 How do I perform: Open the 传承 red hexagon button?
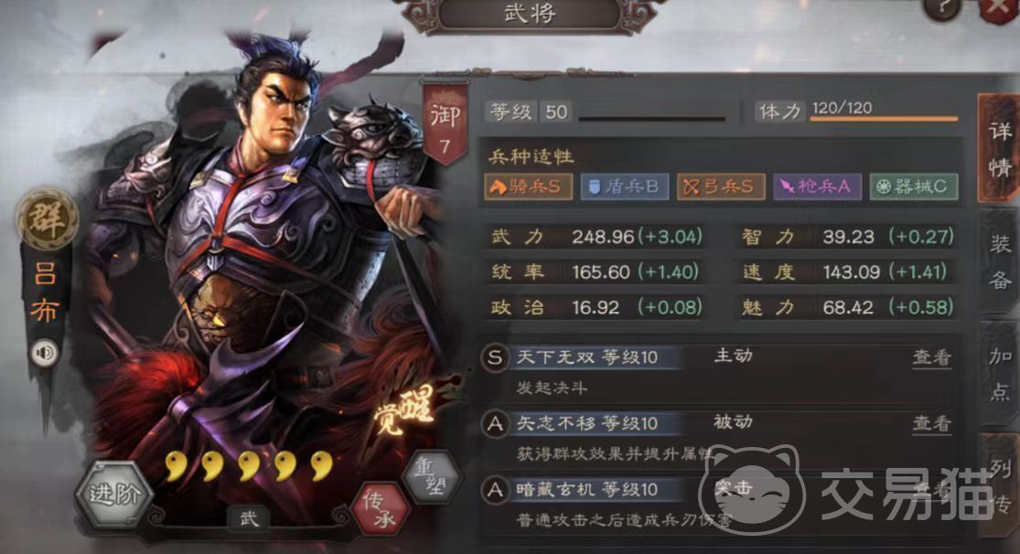(381, 510)
